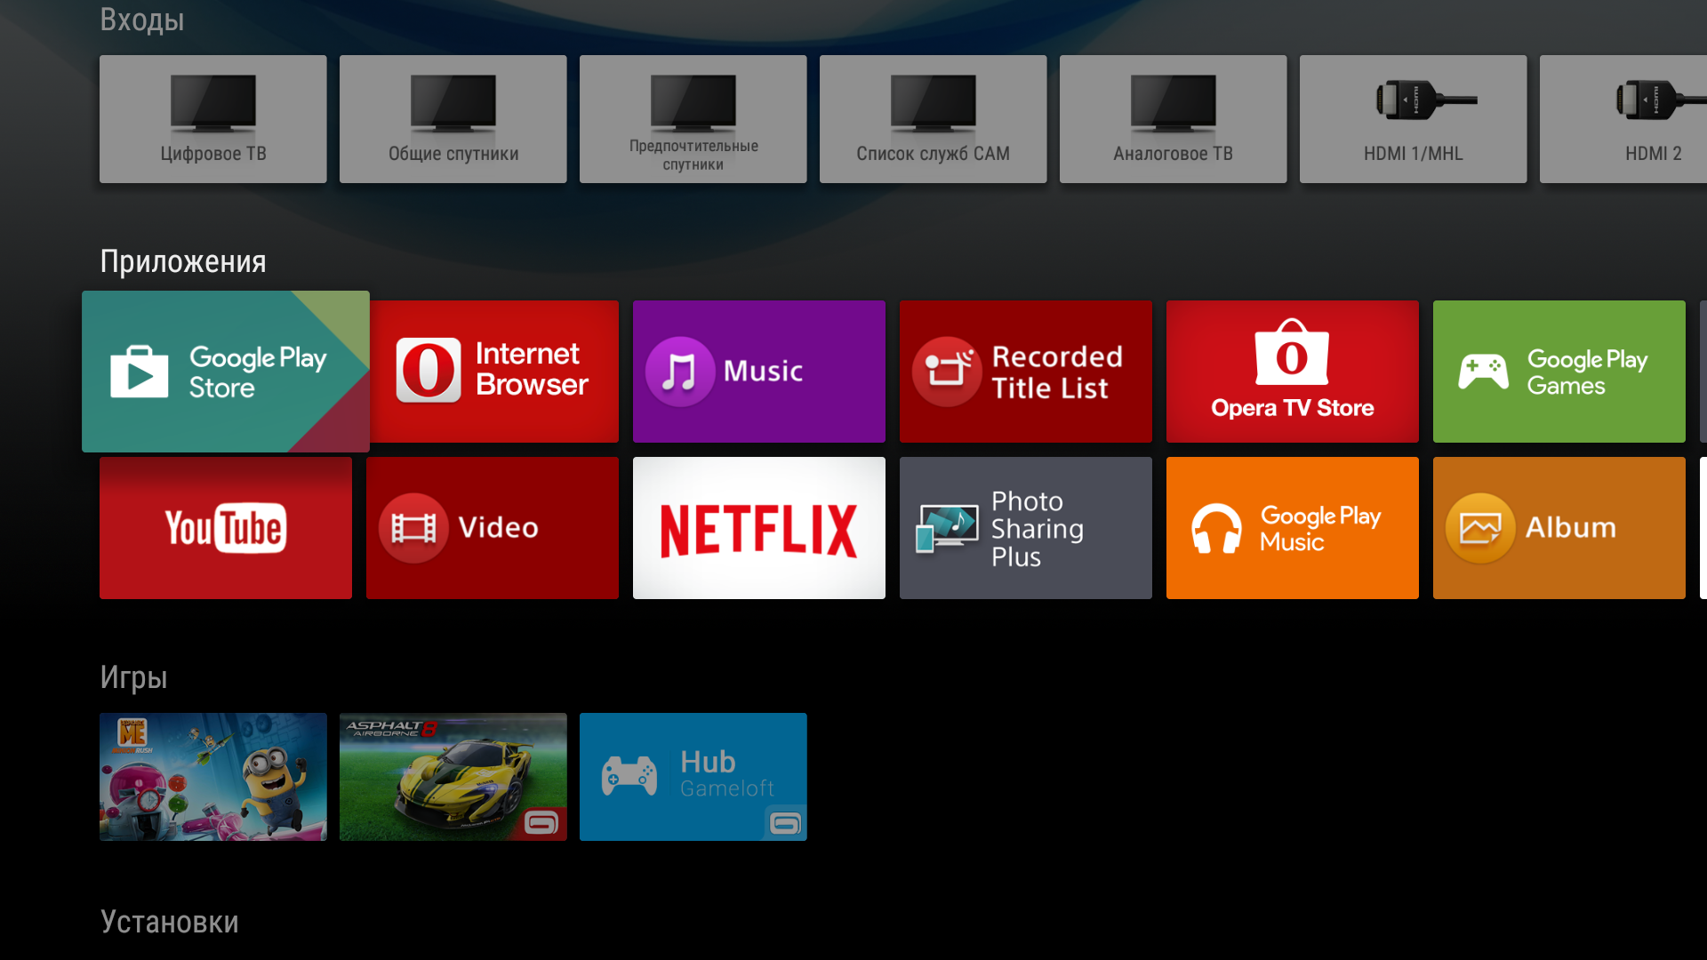
Task: Open Photo Sharing Plus app
Action: tap(1026, 528)
